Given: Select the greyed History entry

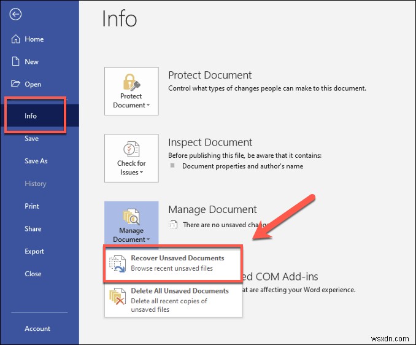Looking at the screenshot, I should click(39, 184).
